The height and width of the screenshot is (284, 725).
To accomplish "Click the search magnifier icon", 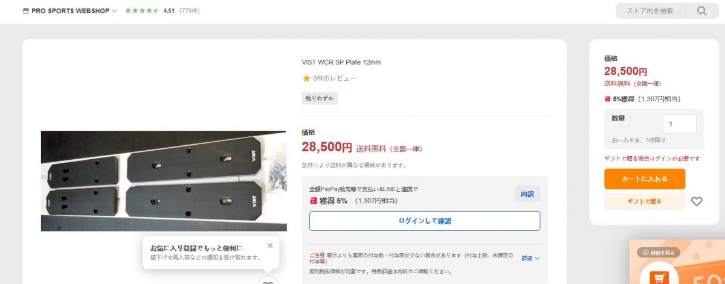I will click(701, 11).
